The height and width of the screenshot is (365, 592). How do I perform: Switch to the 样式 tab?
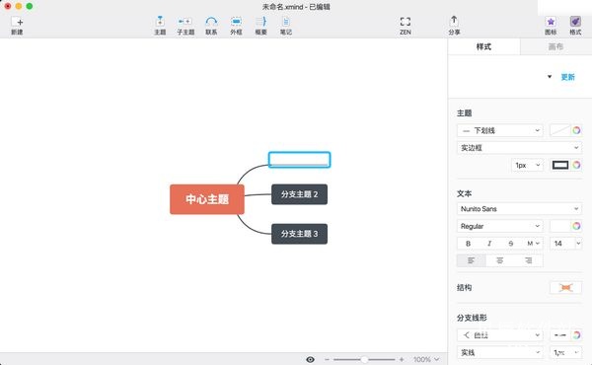click(x=483, y=46)
